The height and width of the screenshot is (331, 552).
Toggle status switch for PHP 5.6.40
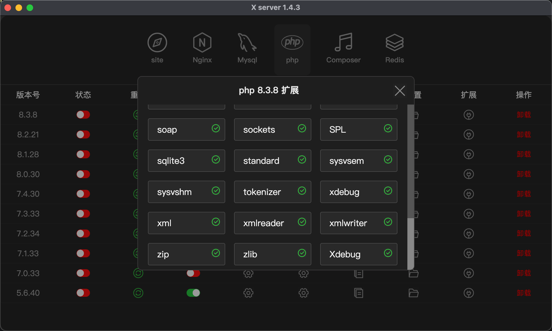tap(83, 293)
